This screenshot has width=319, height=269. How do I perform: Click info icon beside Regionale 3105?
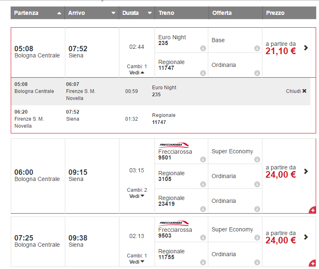tap(203, 184)
